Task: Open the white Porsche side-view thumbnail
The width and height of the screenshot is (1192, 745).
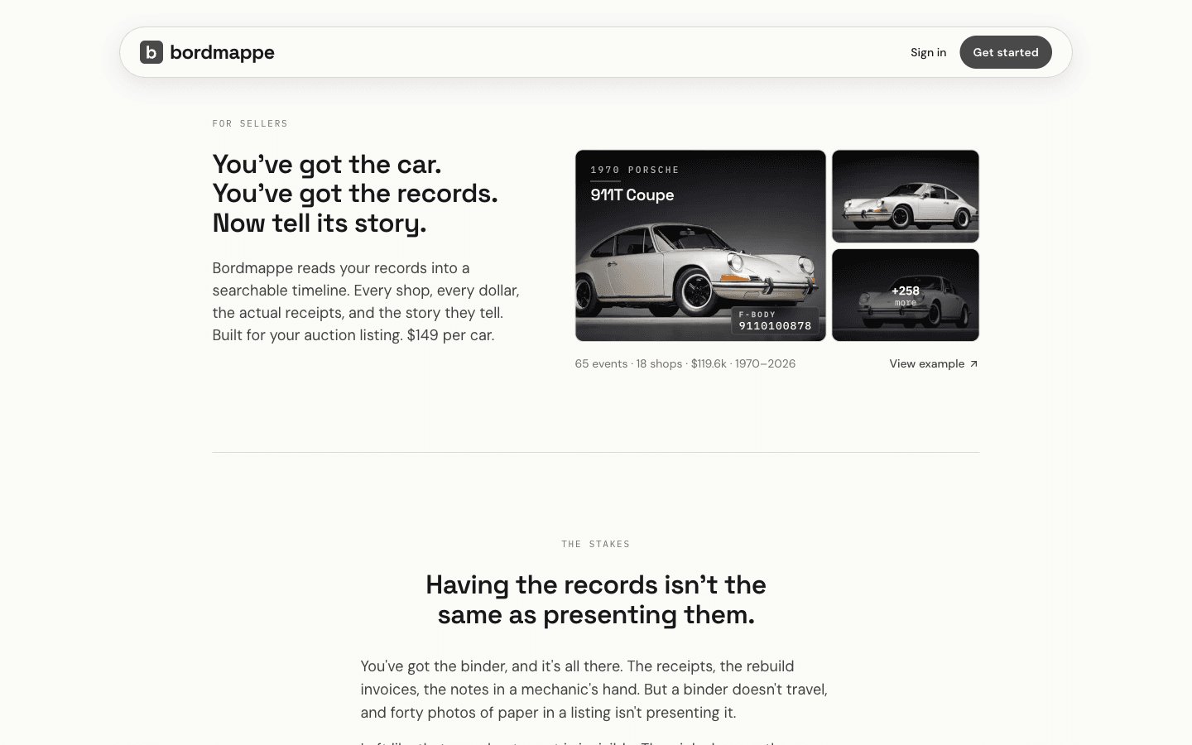Action: [906, 196]
